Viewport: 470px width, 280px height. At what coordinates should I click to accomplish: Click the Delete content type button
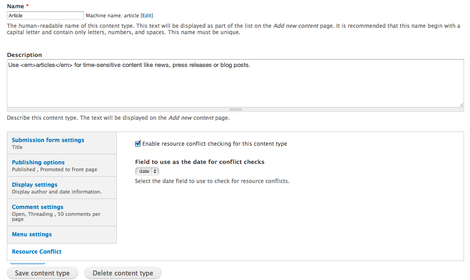click(123, 273)
